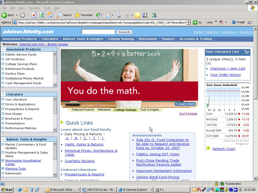This screenshot has height=193, width=258.
Task: Collapse the Investment Products side panel
Action: (3, 50)
